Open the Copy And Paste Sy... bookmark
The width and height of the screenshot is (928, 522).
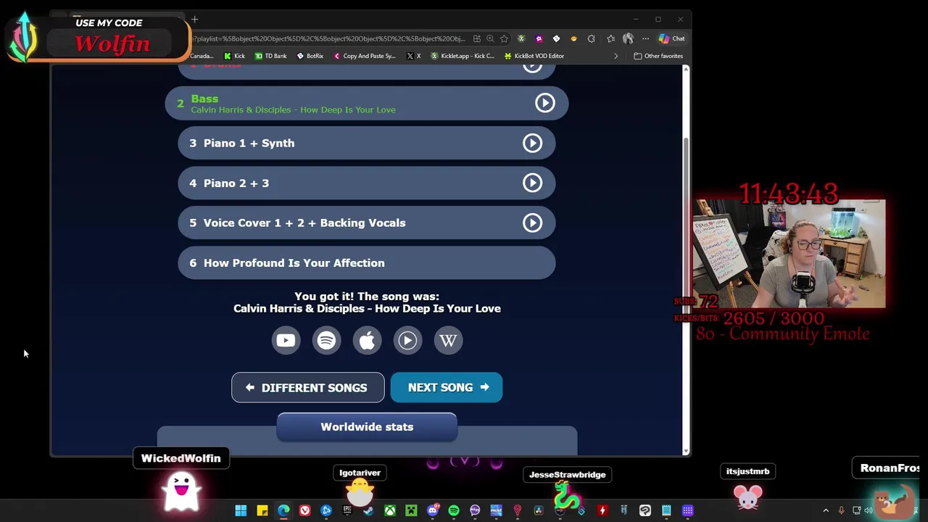[x=365, y=56]
